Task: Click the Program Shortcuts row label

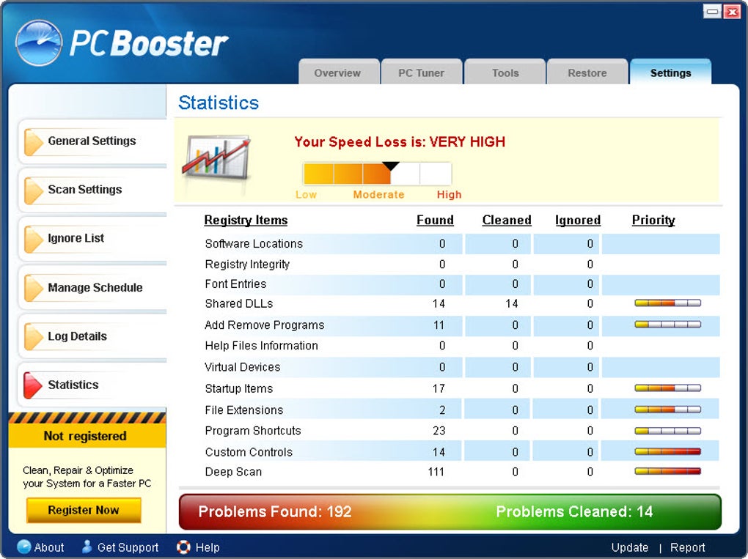Action: (253, 431)
